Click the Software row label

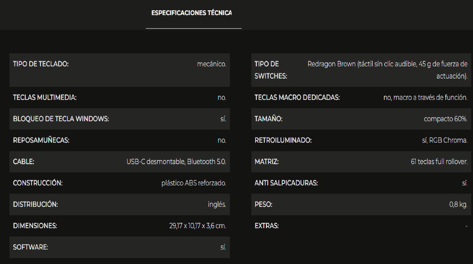coord(30,247)
